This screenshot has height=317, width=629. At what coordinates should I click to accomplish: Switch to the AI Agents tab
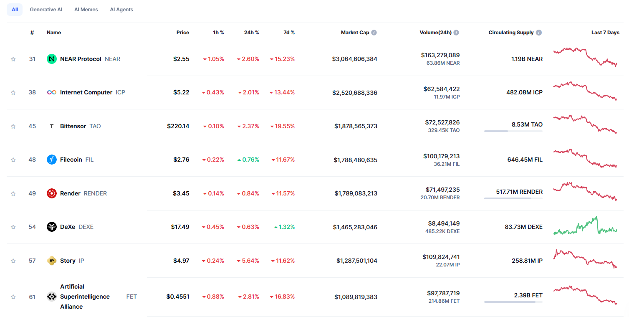121,10
